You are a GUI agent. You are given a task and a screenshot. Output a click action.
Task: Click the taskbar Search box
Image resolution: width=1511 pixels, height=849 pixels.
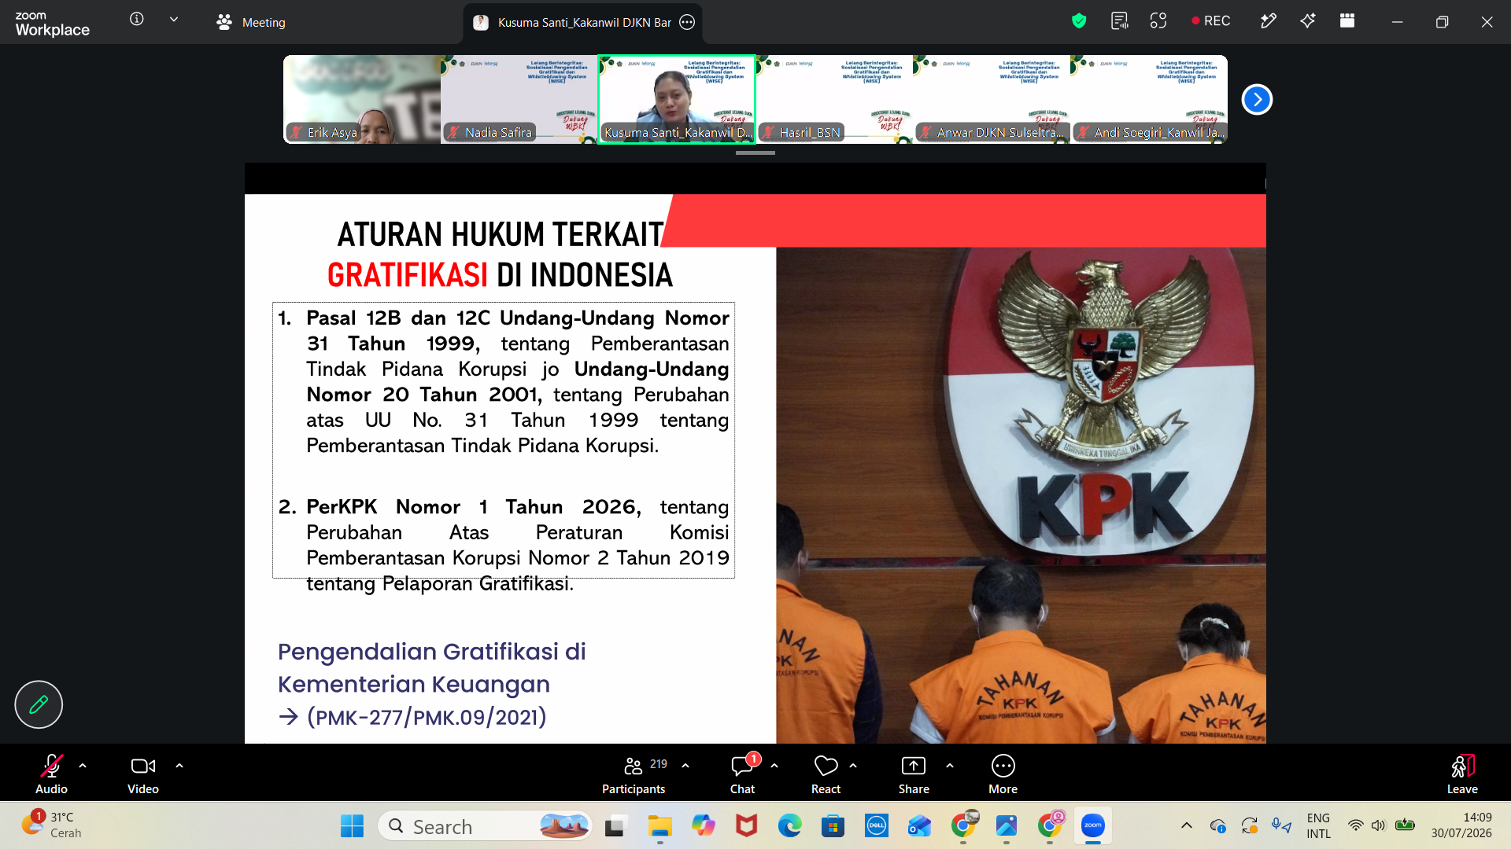pos(485,826)
